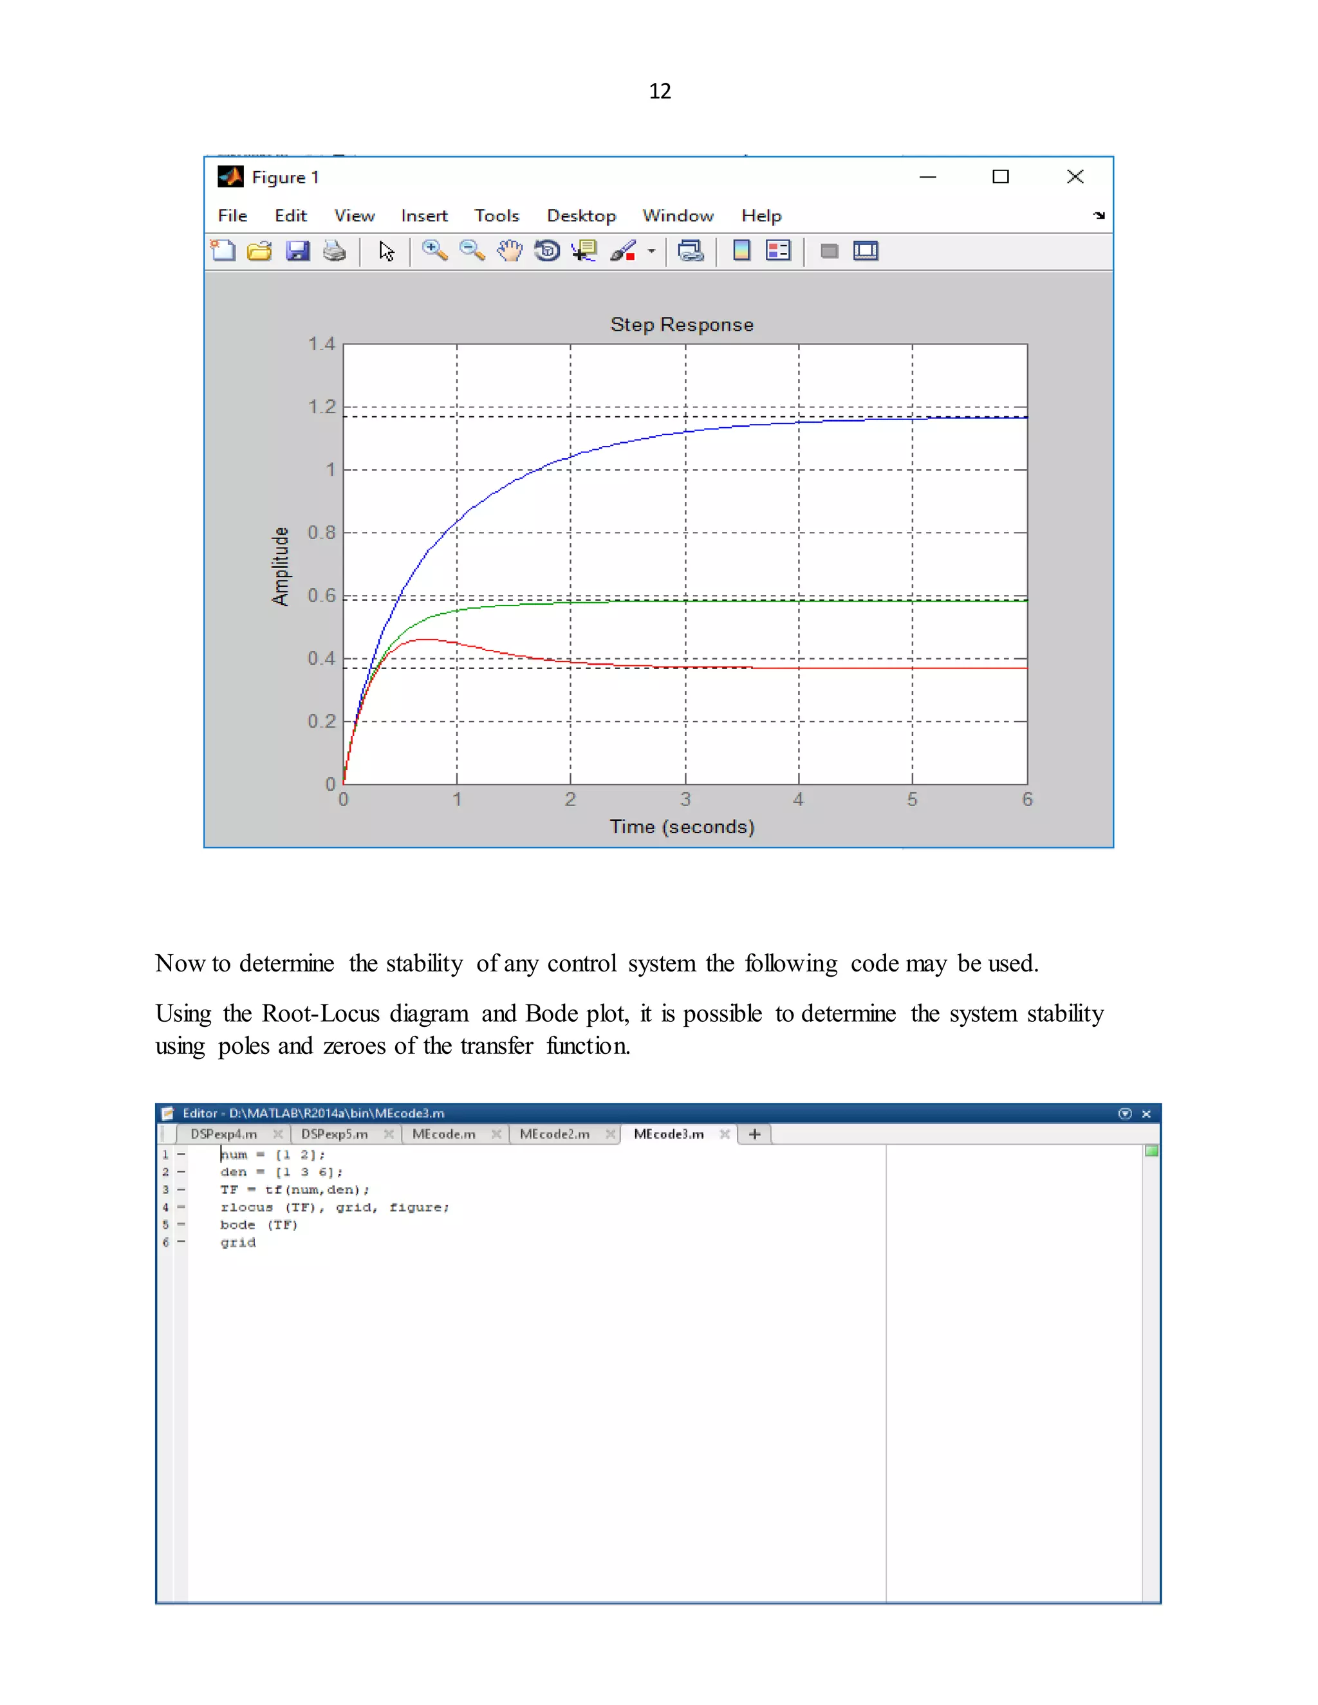Select the Data Cursor tool
This screenshot has height=1705, width=1318.
click(x=583, y=250)
